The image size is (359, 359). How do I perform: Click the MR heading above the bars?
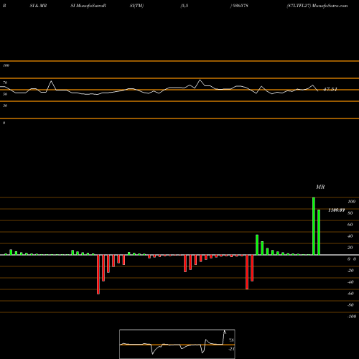(x=320, y=187)
